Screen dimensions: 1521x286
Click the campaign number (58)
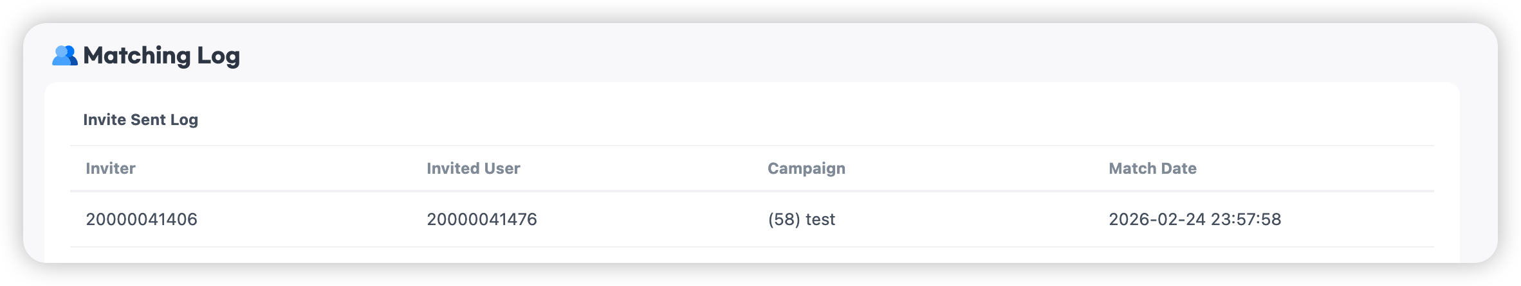(x=784, y=219)
